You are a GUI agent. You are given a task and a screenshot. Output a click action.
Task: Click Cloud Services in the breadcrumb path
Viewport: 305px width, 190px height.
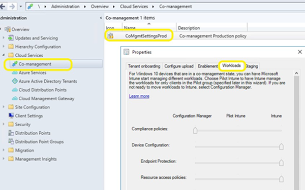134,7
